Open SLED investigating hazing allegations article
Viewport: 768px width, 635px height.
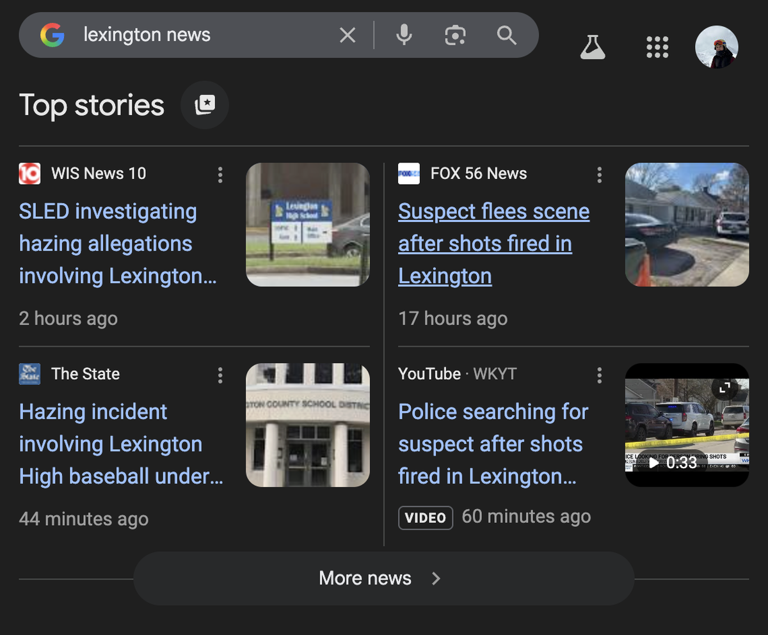pyautogui.click(x=118, y=244)
